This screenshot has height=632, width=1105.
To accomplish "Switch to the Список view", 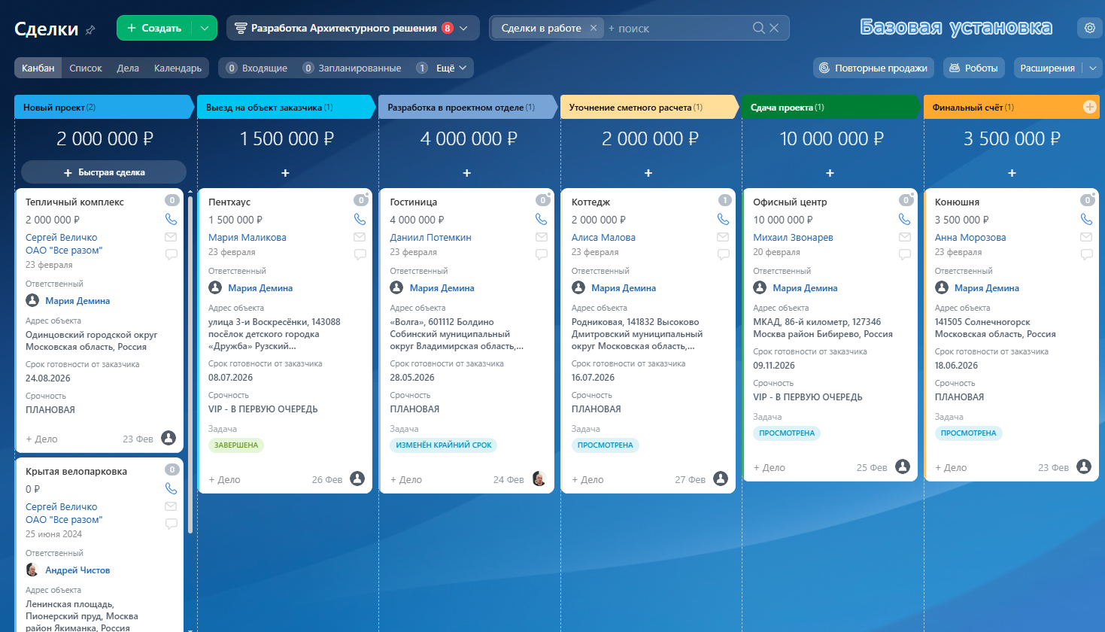I will click(86, 68).
